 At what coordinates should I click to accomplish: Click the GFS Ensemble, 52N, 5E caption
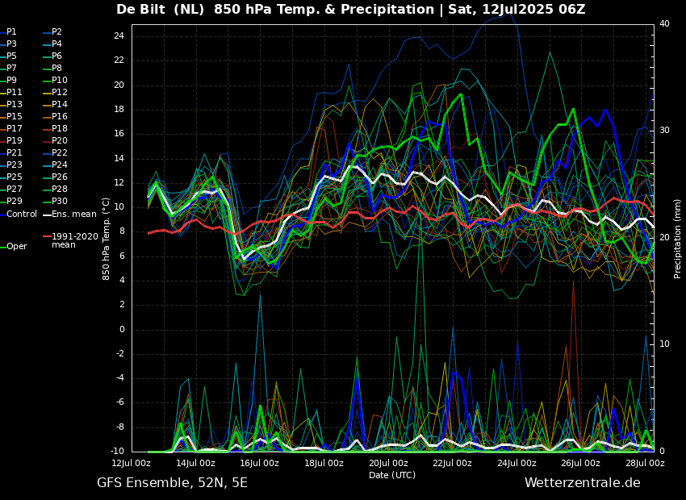172,483
